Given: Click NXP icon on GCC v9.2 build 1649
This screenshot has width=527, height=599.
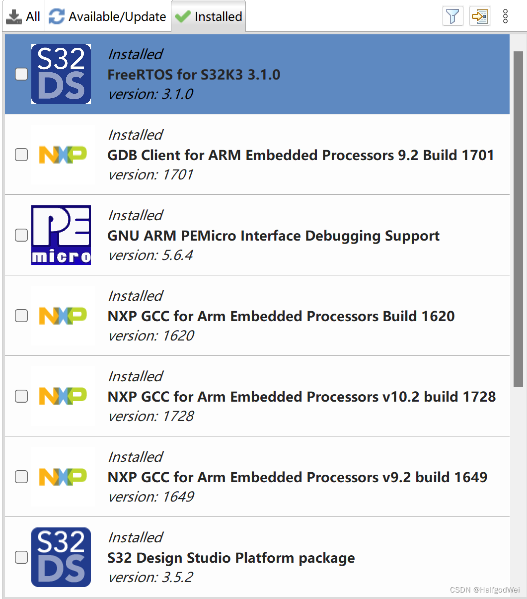Looking at the screenshot, I should tap(63, 477).
